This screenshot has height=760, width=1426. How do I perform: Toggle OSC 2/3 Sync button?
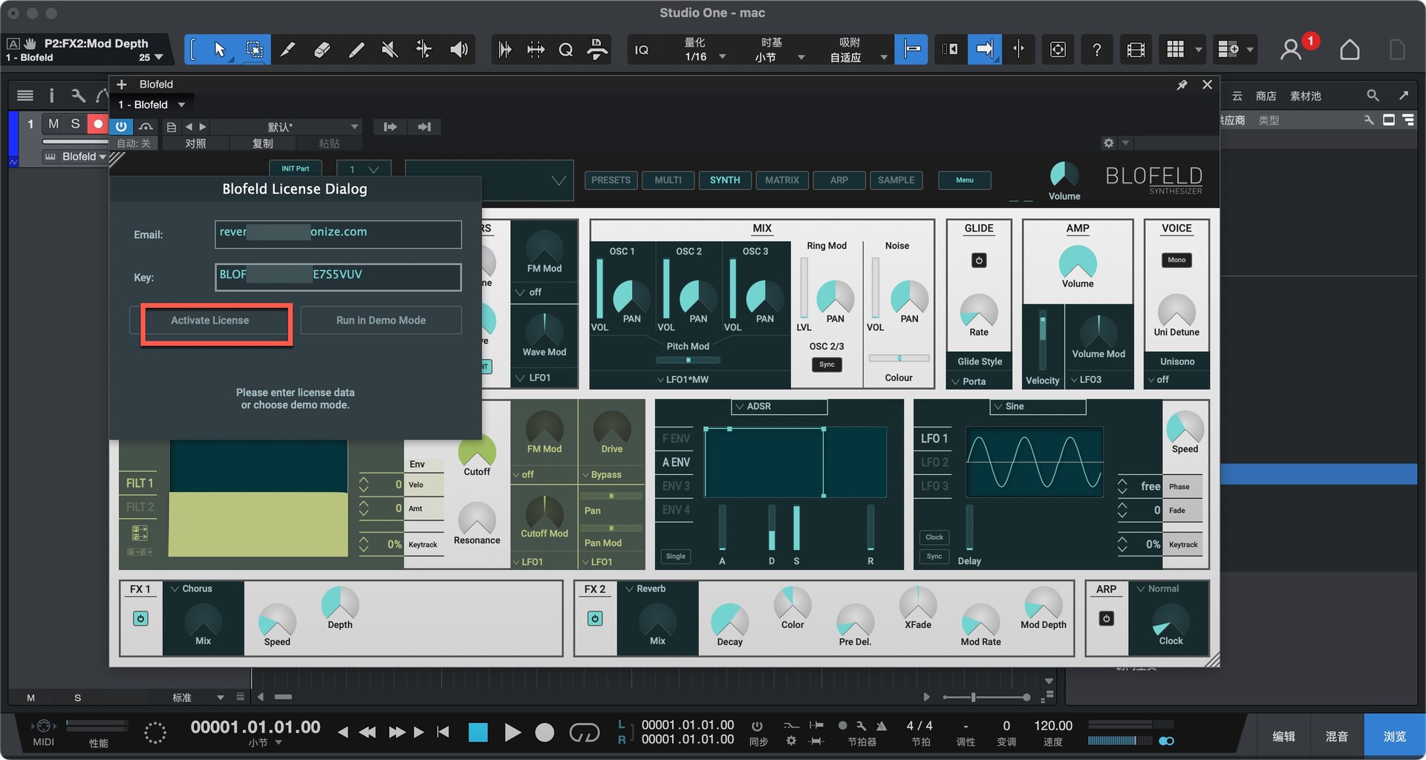tap(827, 364)
